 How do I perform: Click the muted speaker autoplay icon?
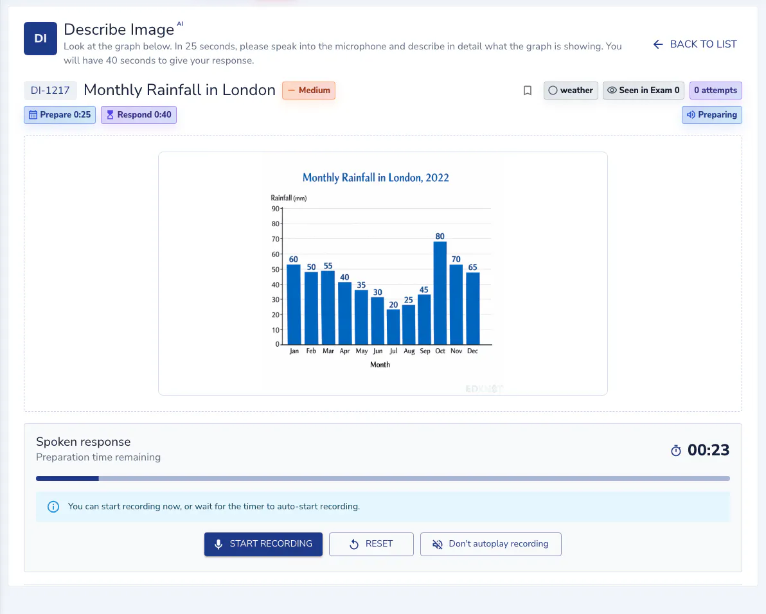click(x=437, y=544)
